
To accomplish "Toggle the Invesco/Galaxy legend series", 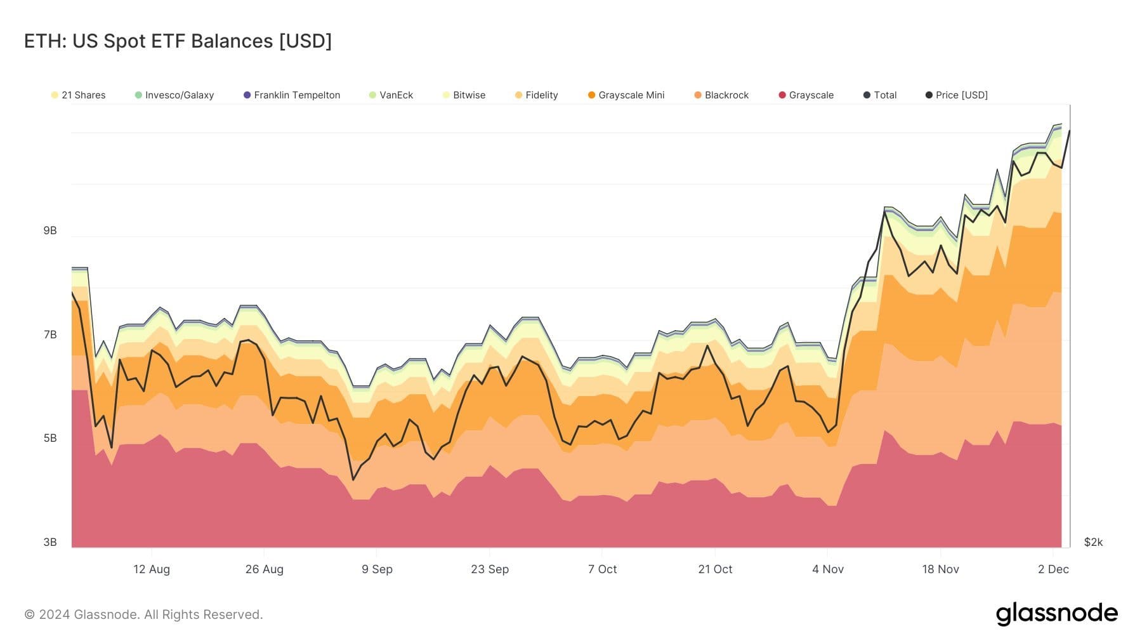I will 174,95.
